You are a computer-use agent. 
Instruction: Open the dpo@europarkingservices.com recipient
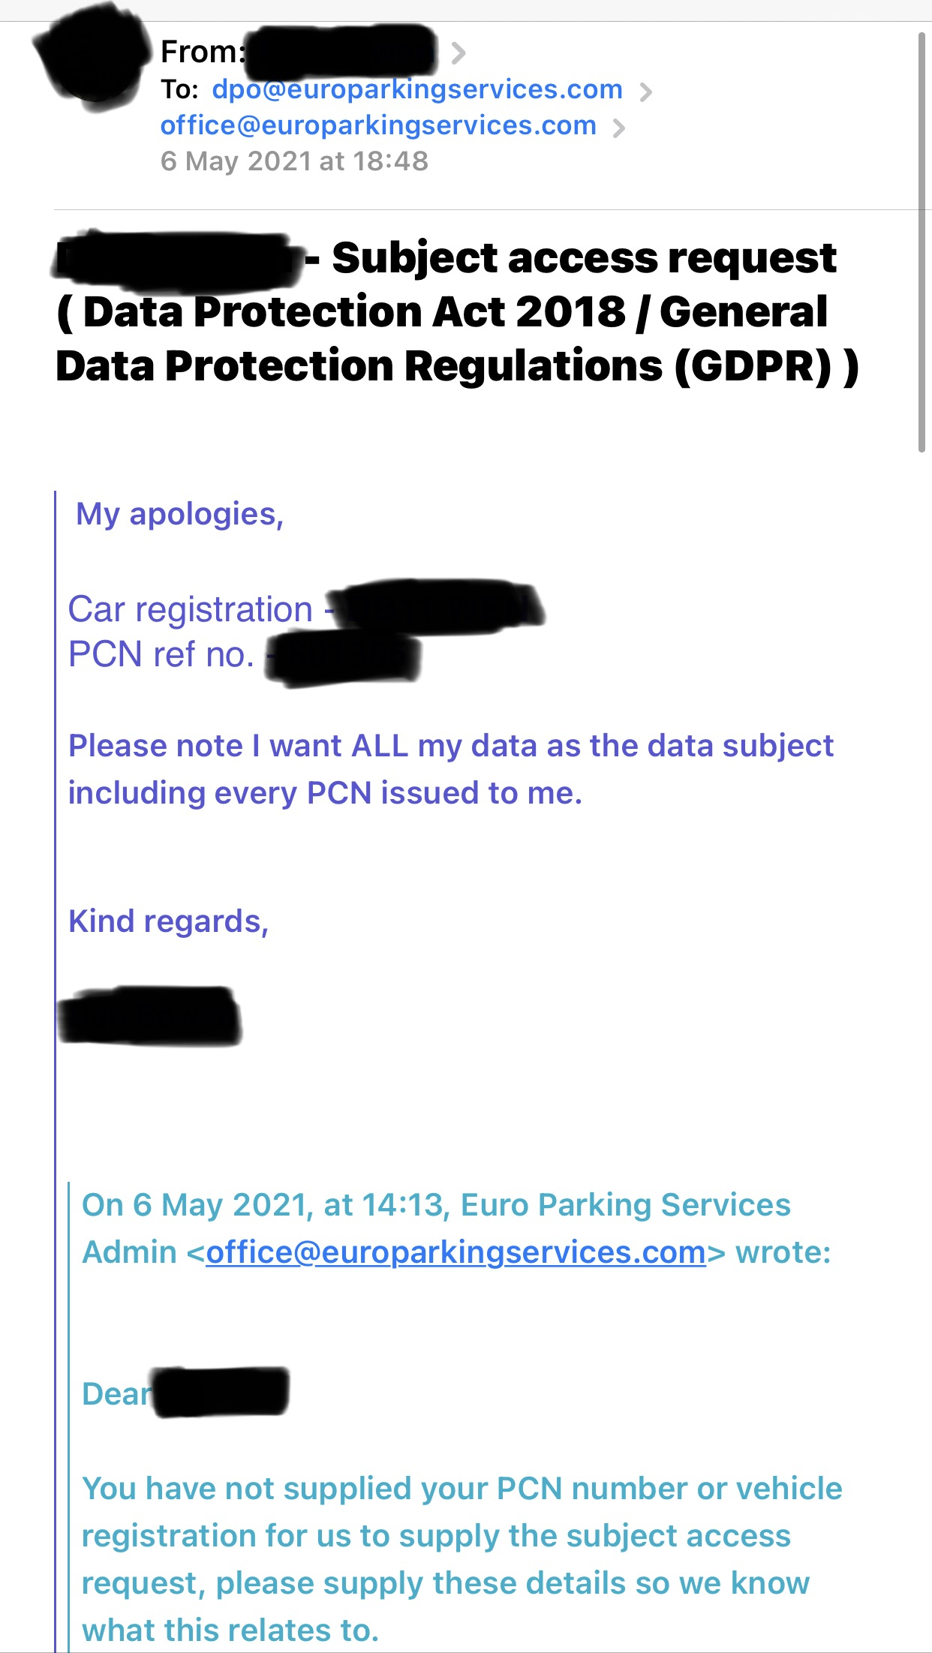coord(417,90)
